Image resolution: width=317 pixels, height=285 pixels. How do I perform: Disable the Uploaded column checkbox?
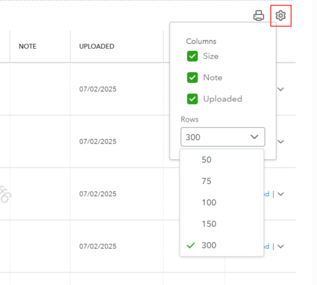[192, 99]
